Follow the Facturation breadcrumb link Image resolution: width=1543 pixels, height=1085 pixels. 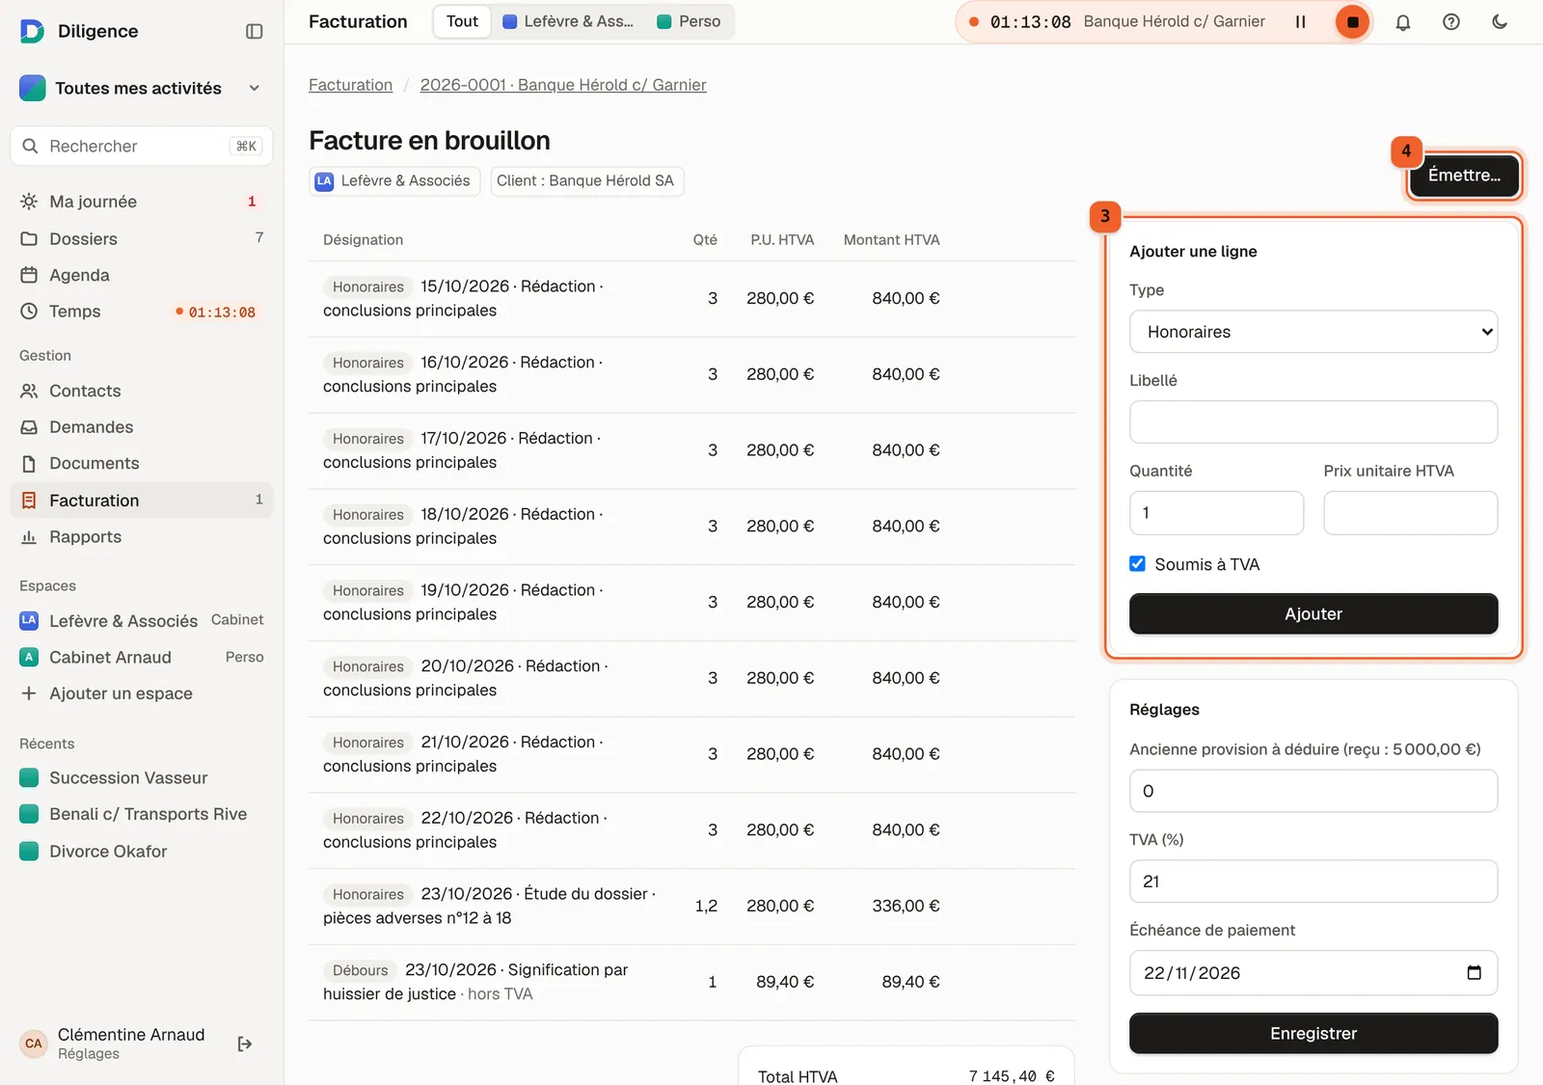350,85
